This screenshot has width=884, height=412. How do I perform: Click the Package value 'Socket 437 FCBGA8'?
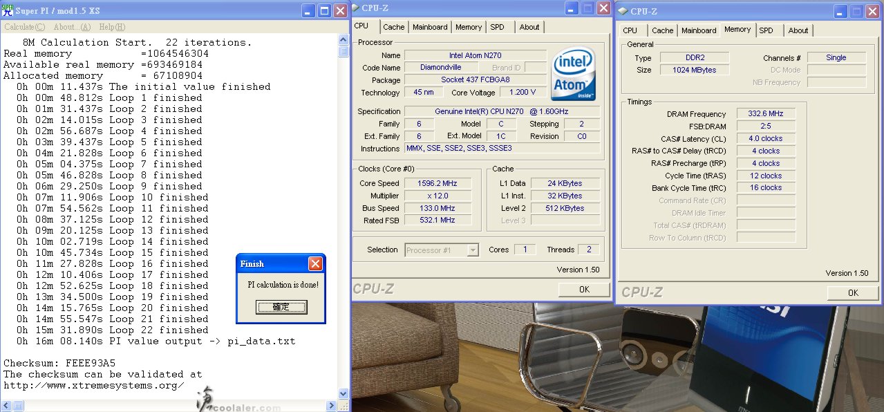pyautogui.click(x=476, y=80)
